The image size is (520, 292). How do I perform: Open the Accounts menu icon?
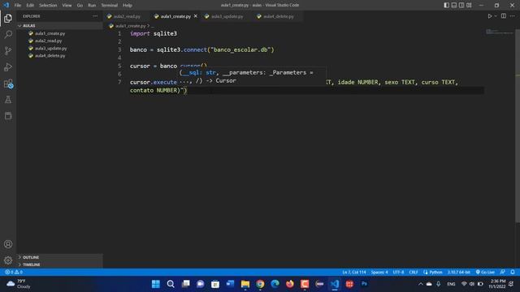pyautogui.click(x=8, y=244)
